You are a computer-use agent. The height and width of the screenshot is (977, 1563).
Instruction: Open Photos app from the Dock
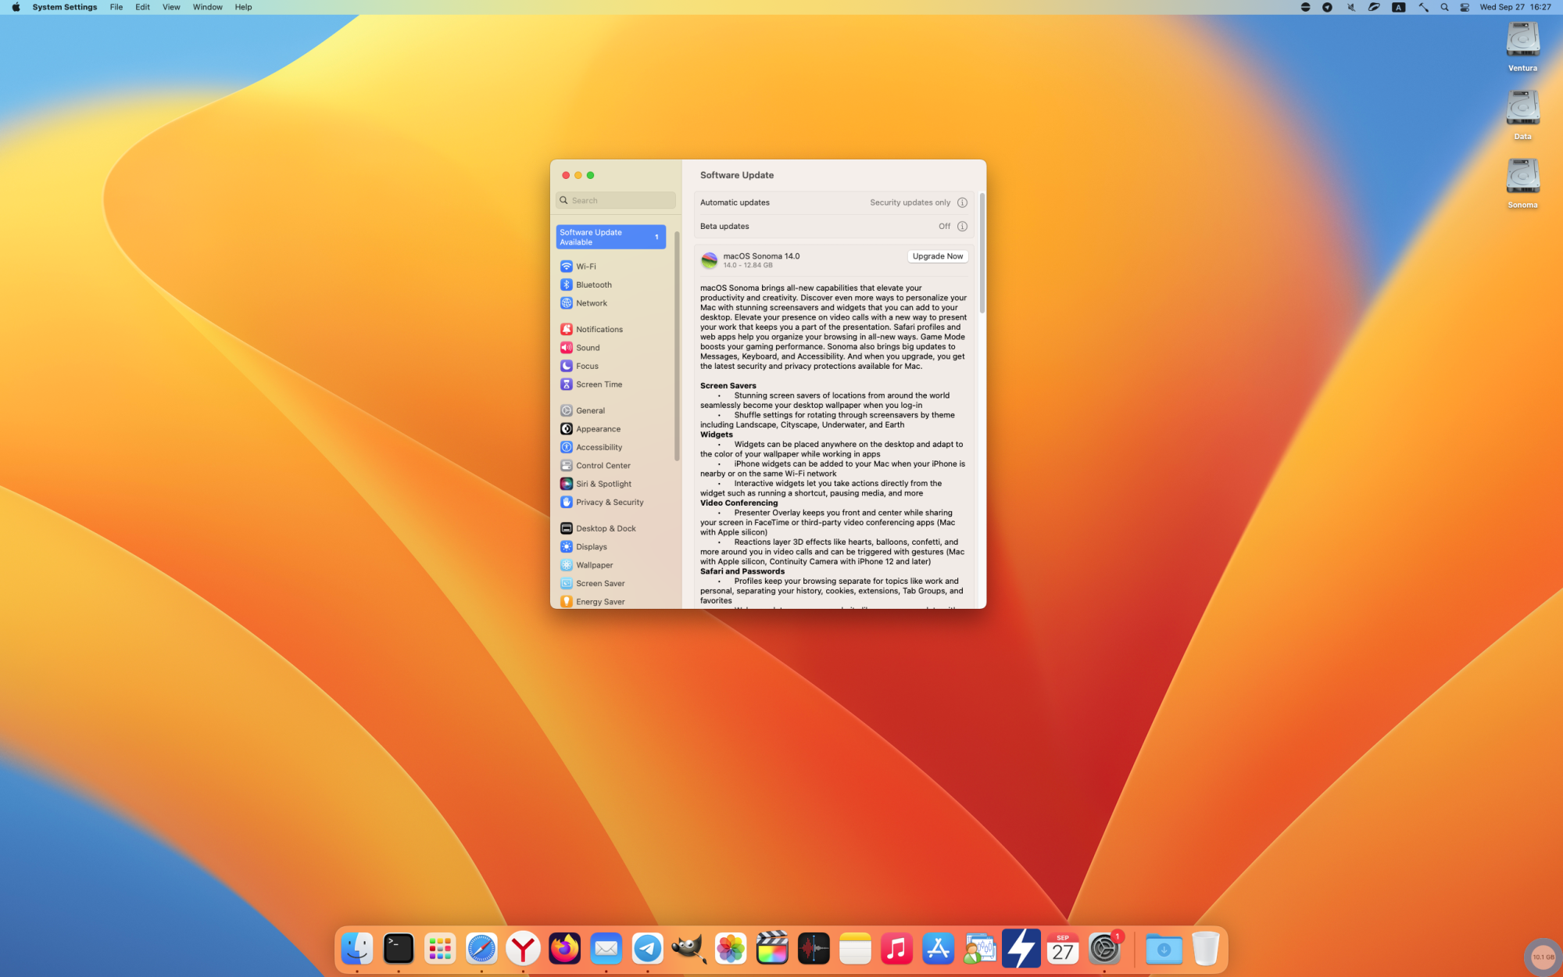[731, 949]
